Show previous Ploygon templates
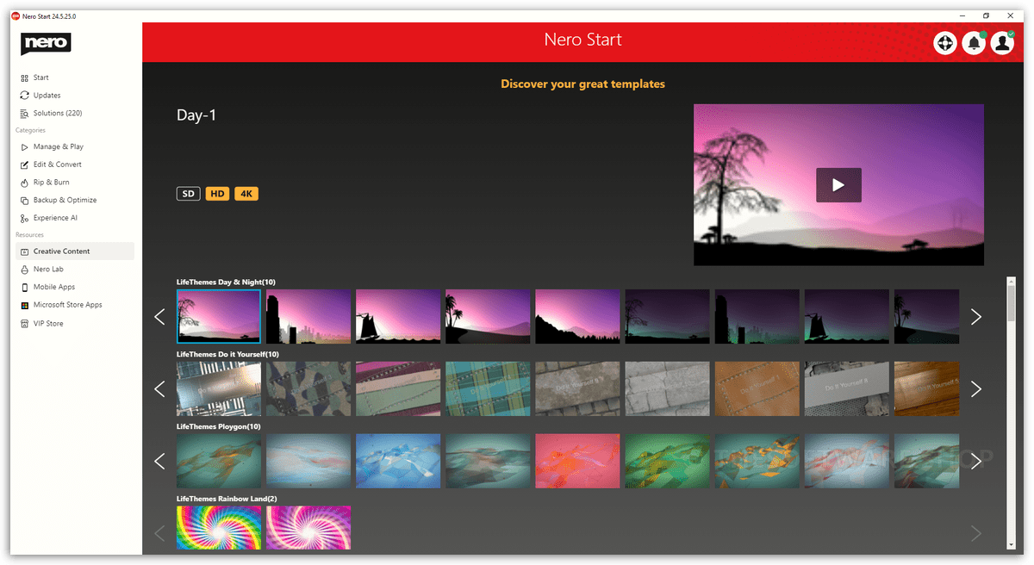Viewport: 1034px width, 565px height. pyautogui.click(x=159, y=462)
